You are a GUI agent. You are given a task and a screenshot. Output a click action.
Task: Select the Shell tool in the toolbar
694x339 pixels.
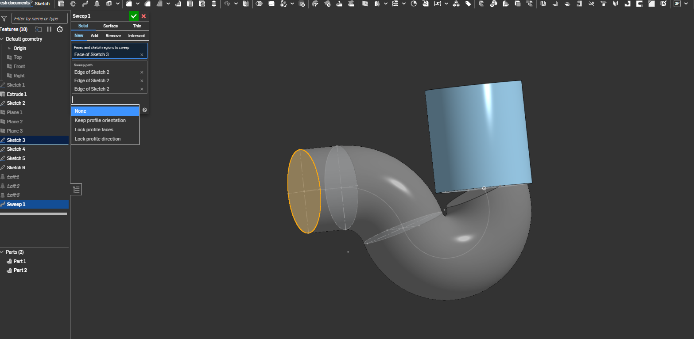(190, 4)
